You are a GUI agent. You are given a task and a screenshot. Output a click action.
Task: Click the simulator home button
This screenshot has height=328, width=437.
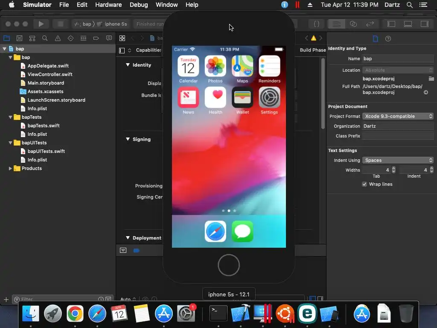tap(229, 265)
